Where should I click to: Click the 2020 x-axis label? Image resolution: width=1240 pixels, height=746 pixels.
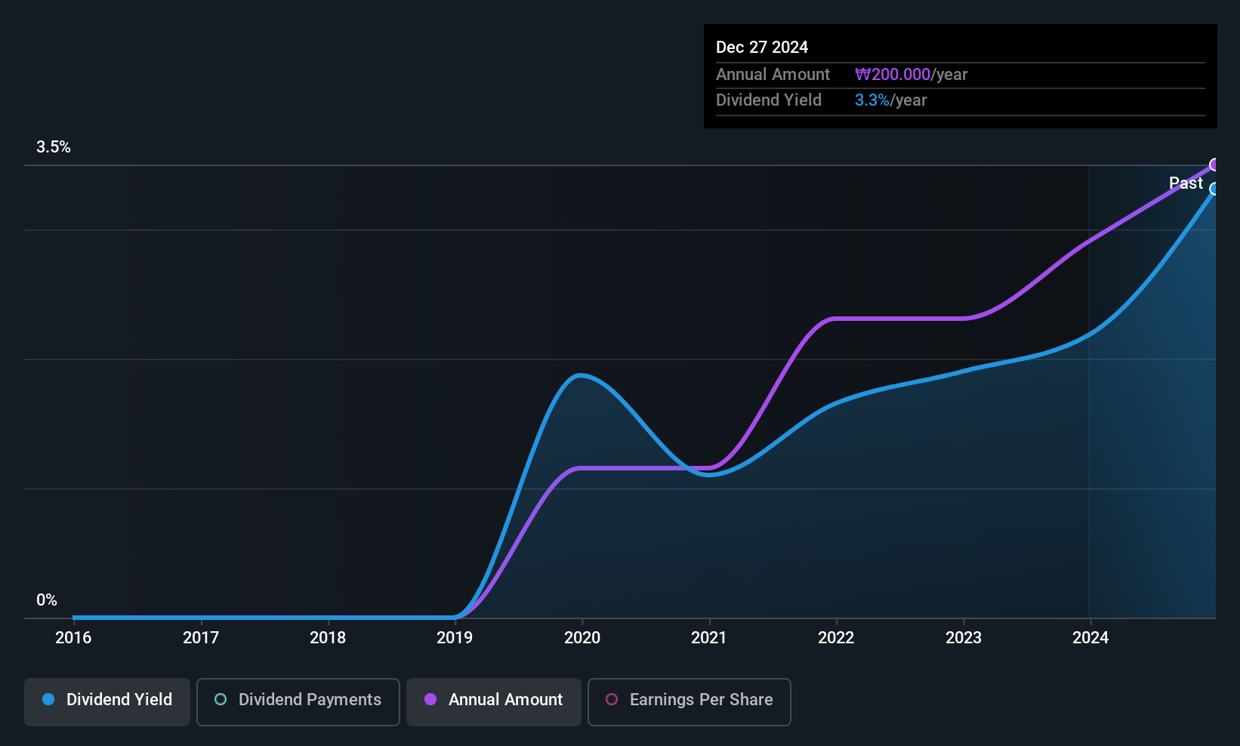582,637
